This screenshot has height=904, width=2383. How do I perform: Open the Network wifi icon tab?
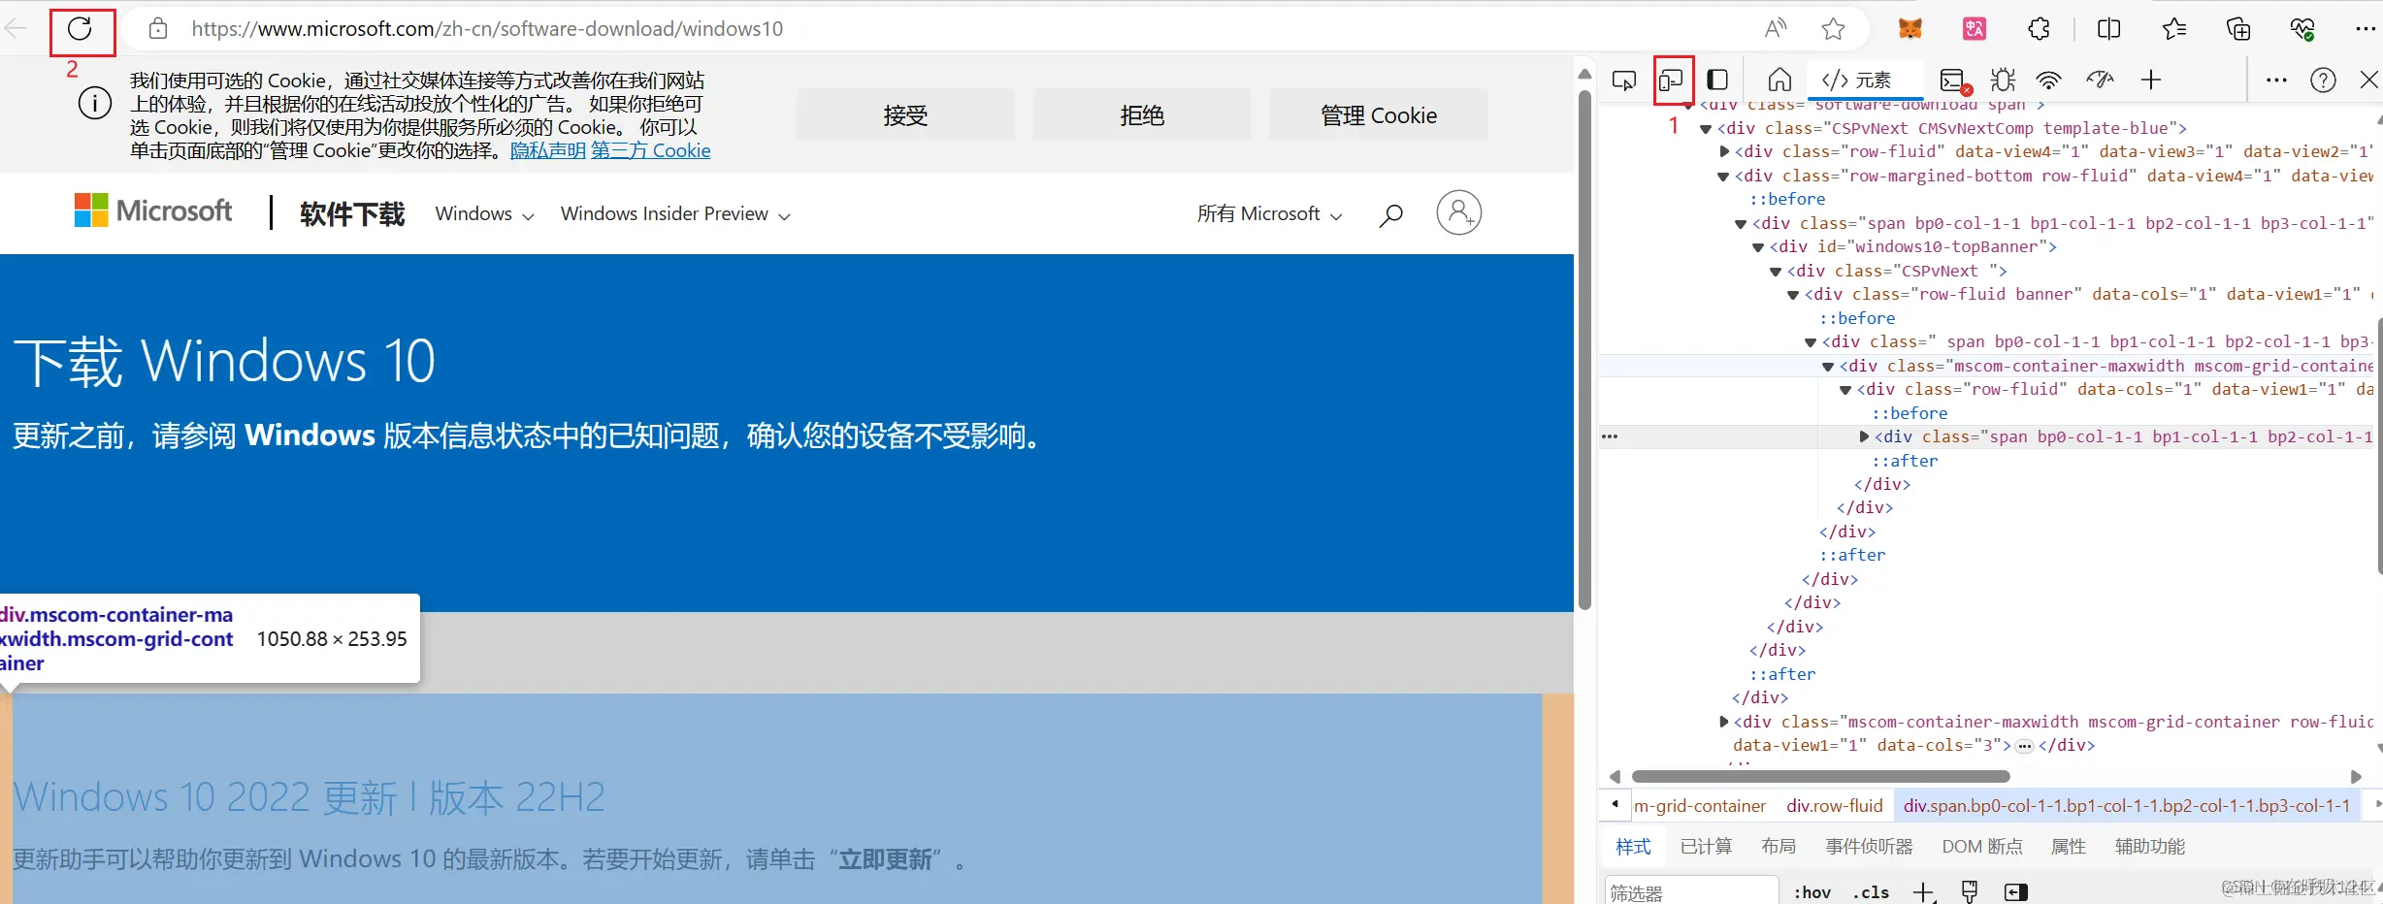[x=2048, y=80]
